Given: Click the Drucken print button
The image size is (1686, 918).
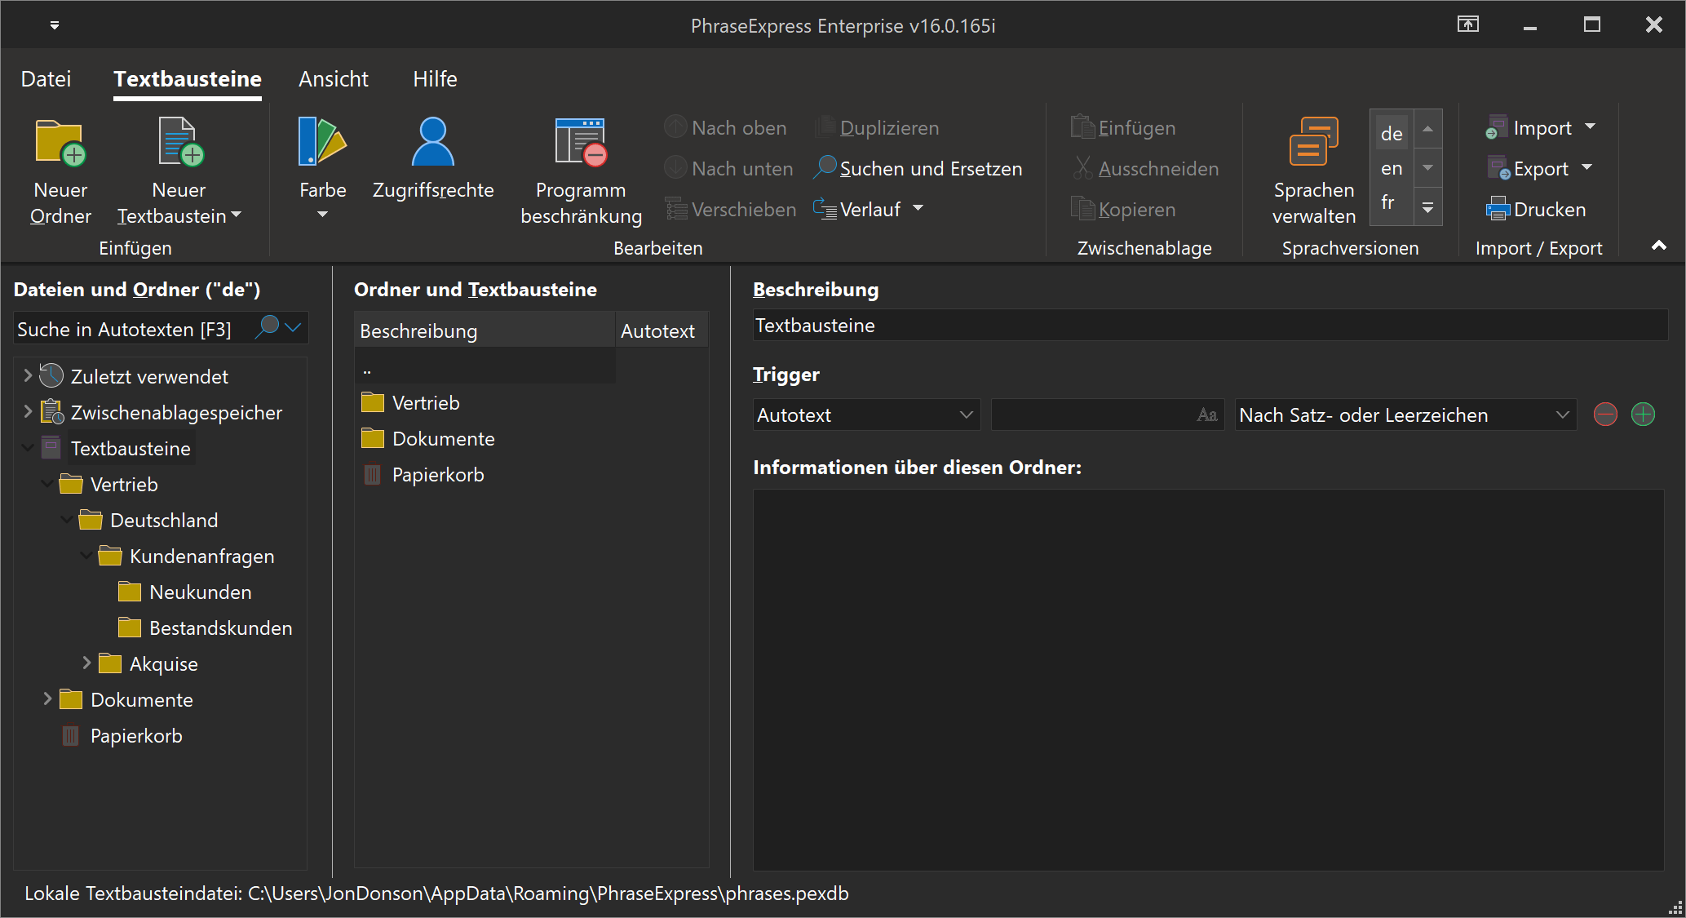Looking at the screenshot, I should 1536,209.
